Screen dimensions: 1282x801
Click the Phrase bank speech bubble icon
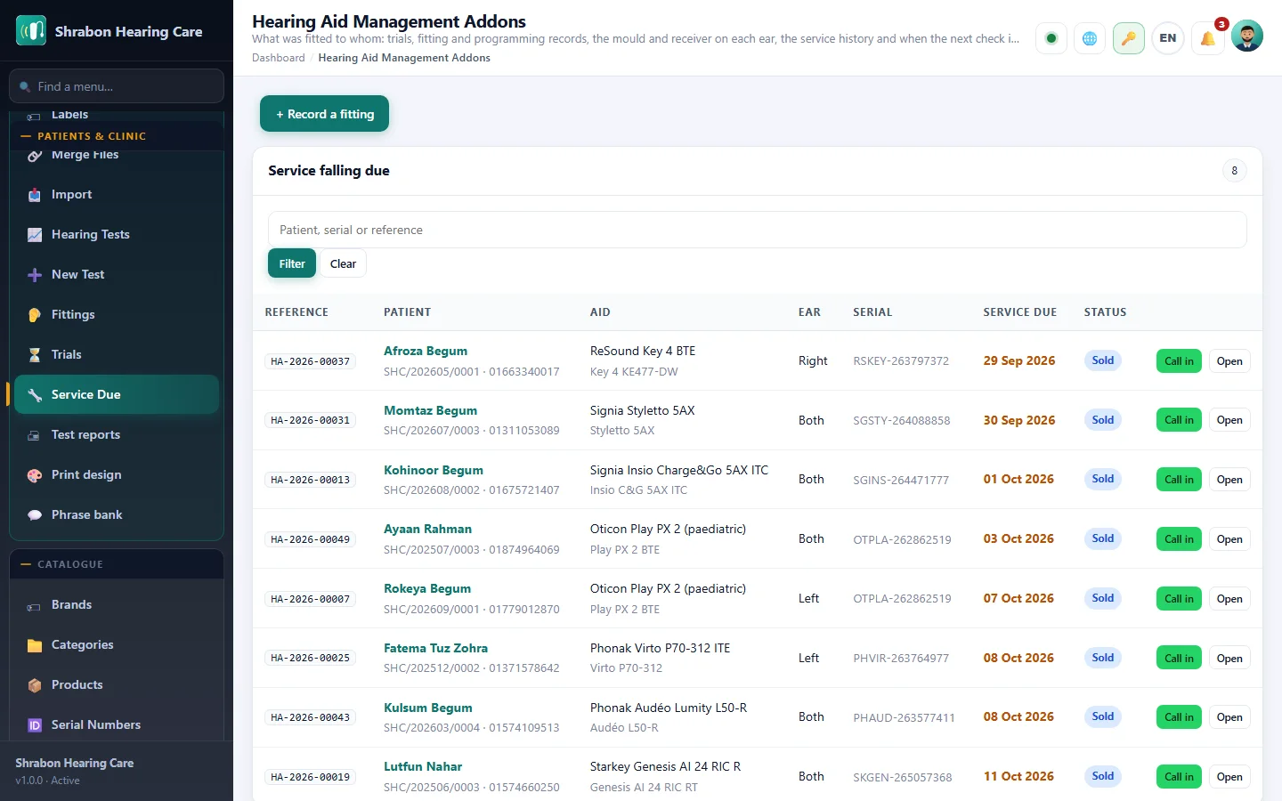pyautogui.click(x=35, y=514)
